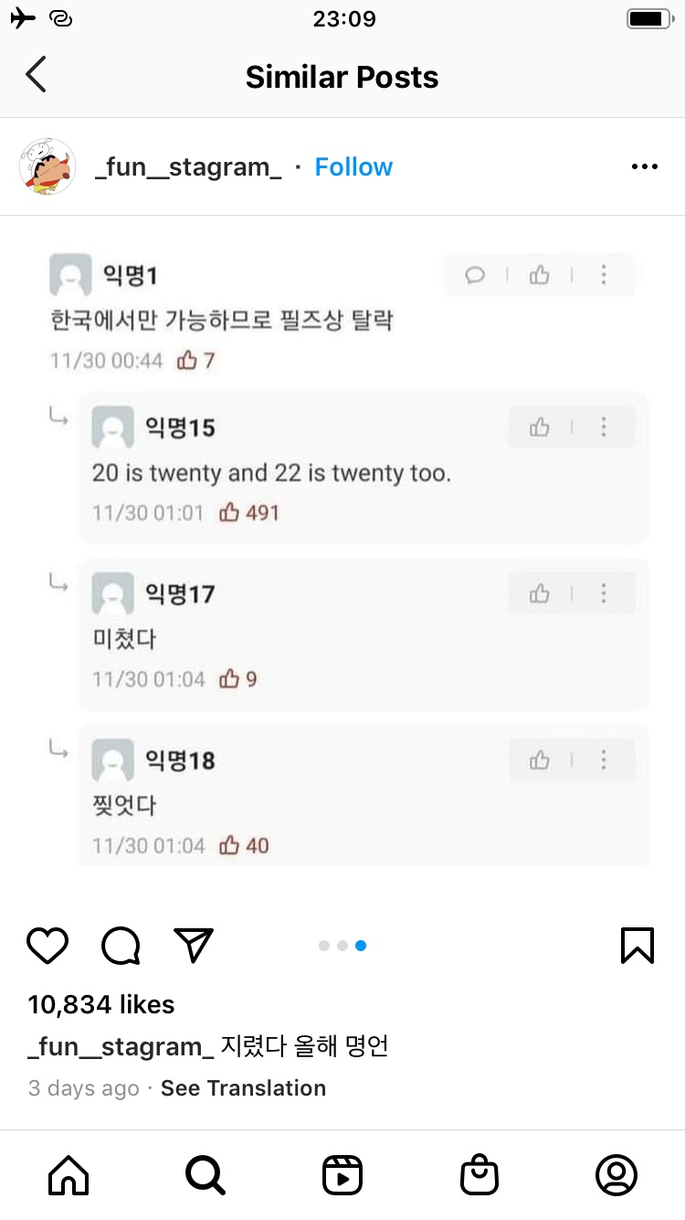Share post with paper plane icon
Screen dimensions: 685x1220
193,945
